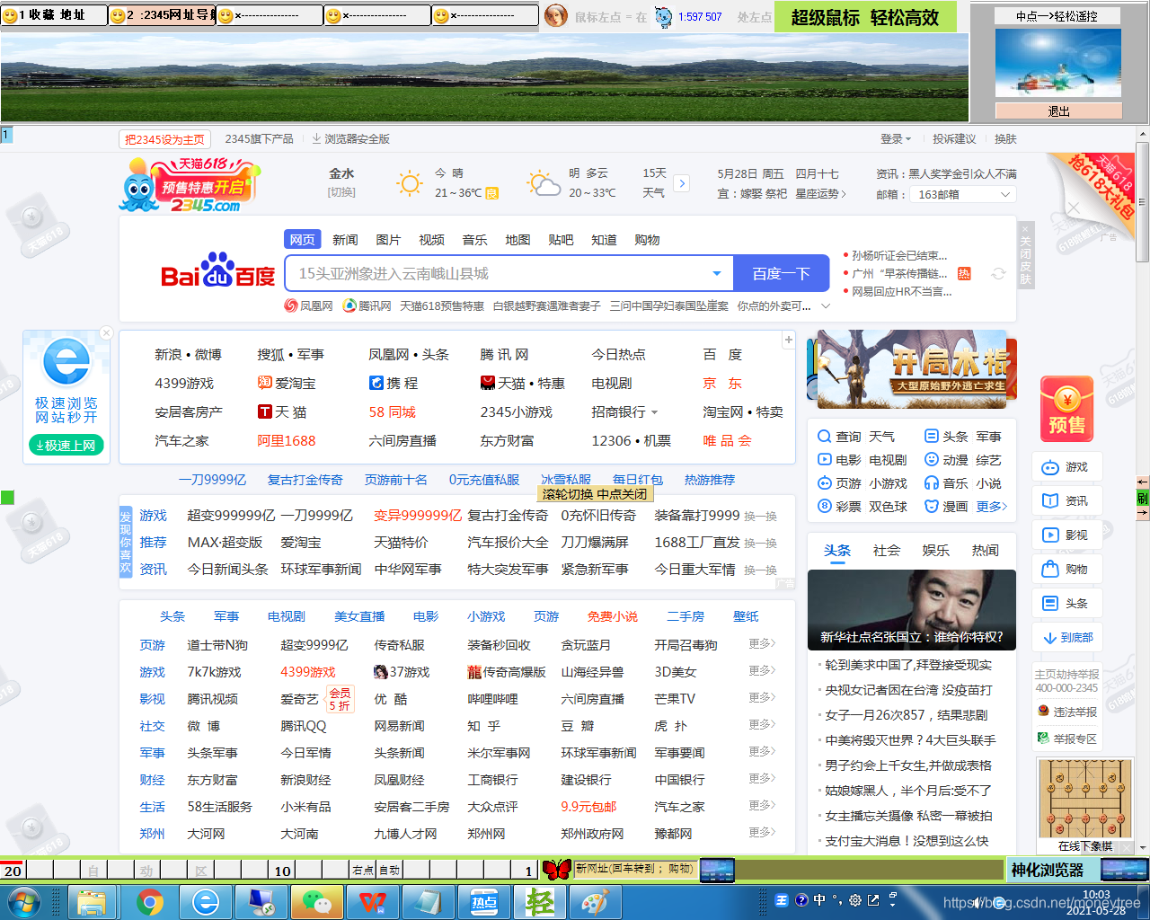
Task: Open the 投诉建议 link
Action: (x=954, y=139)
